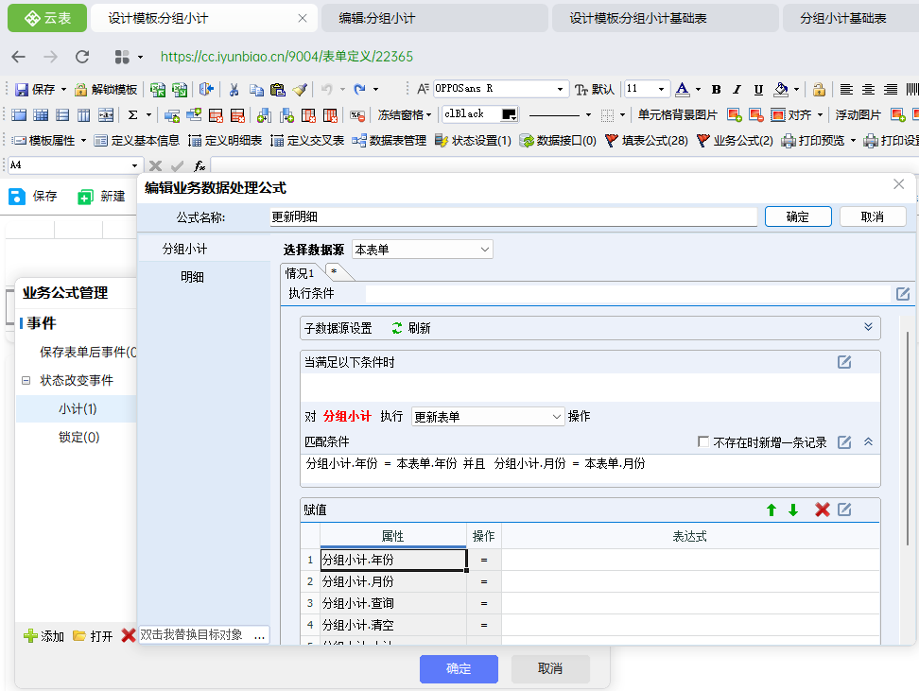The width and height of the screenshot is (919, 691).
Task: Click the 分组小计.查询 attribute cell
Action: pyautogui.click(x=393, y=604)
